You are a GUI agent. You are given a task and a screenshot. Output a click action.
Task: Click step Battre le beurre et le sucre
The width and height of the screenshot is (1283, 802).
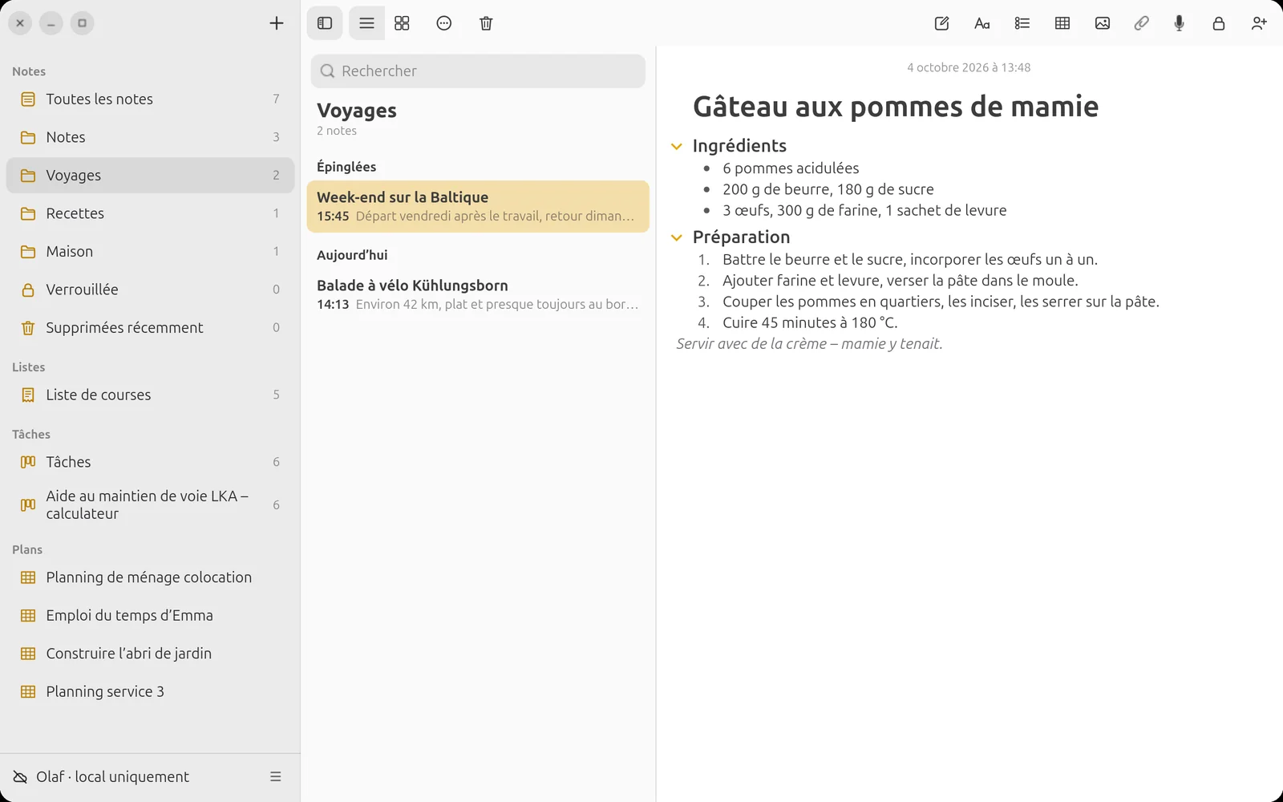910,259
